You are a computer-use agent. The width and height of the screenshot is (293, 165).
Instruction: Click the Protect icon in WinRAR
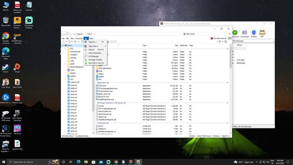pos(254,34)
